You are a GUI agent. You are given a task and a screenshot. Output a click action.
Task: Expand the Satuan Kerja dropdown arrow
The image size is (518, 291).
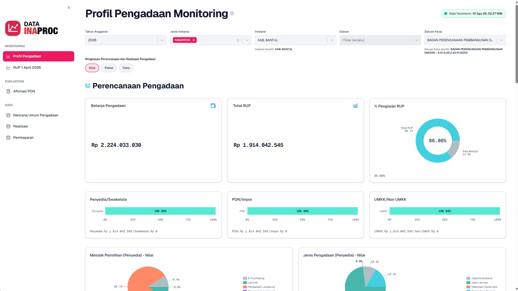(x=501, y=40)
